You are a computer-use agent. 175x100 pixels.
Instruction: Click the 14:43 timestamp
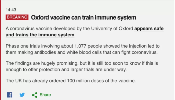[11, 10]
